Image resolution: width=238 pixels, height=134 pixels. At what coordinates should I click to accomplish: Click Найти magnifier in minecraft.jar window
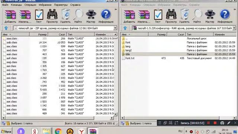[78, 16]
